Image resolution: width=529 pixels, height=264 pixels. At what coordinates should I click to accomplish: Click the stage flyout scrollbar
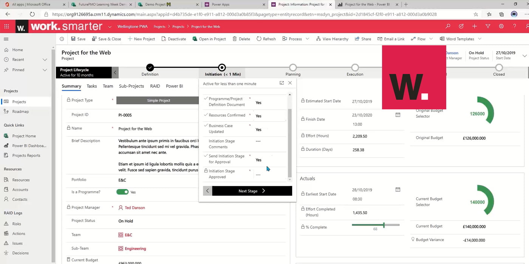tap(290, 143)
